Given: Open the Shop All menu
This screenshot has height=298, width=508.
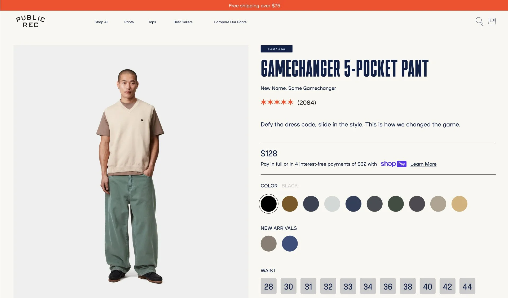Looking at the screenshot, I should [101, 22].
